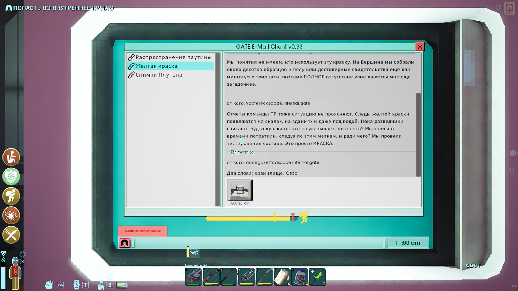Click the running figure icon at stamina bar
The height and width of the screenshot is (291, 518).
pos(304,217)
